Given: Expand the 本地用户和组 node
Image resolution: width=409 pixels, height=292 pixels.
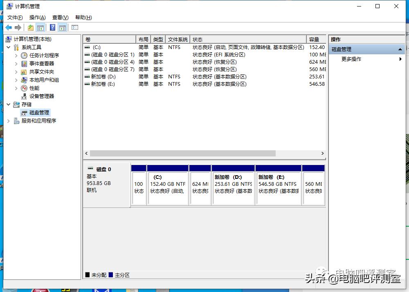Looking at the screenshot, I should (16, 80).
